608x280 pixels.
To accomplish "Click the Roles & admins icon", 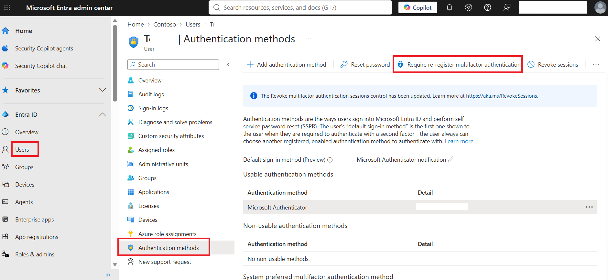I will pyautogui.click(x=5, y=254).
